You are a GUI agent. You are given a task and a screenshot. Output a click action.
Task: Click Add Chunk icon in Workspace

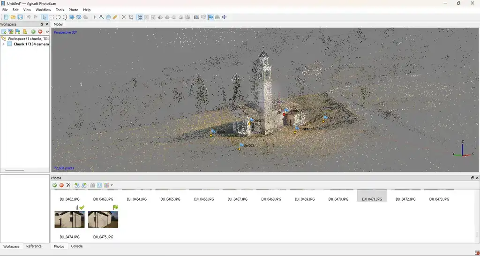point(4,31)
